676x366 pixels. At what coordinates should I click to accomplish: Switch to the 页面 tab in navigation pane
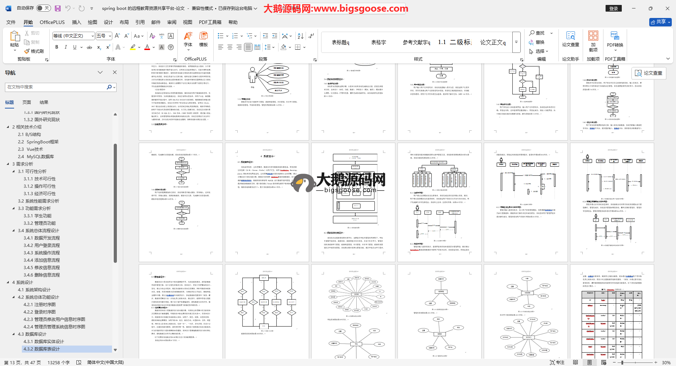point(27,103)
